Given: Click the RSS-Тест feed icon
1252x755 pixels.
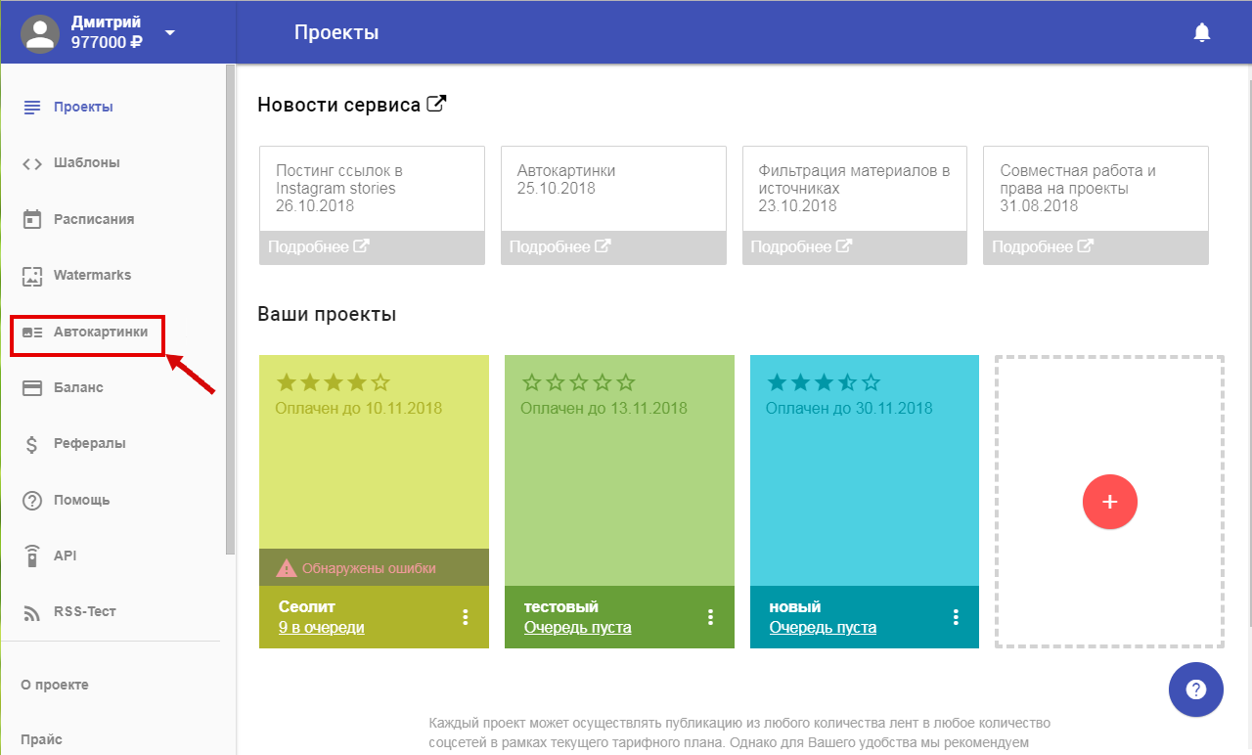Looking at the screenshot, I should (32, 611).
